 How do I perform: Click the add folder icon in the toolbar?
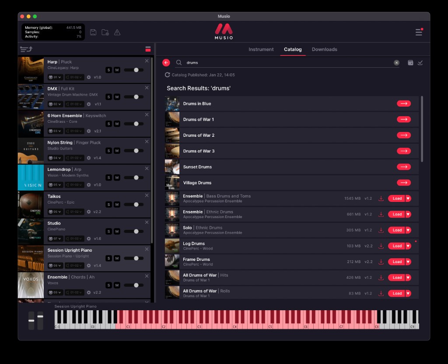(x=105, y=32)
